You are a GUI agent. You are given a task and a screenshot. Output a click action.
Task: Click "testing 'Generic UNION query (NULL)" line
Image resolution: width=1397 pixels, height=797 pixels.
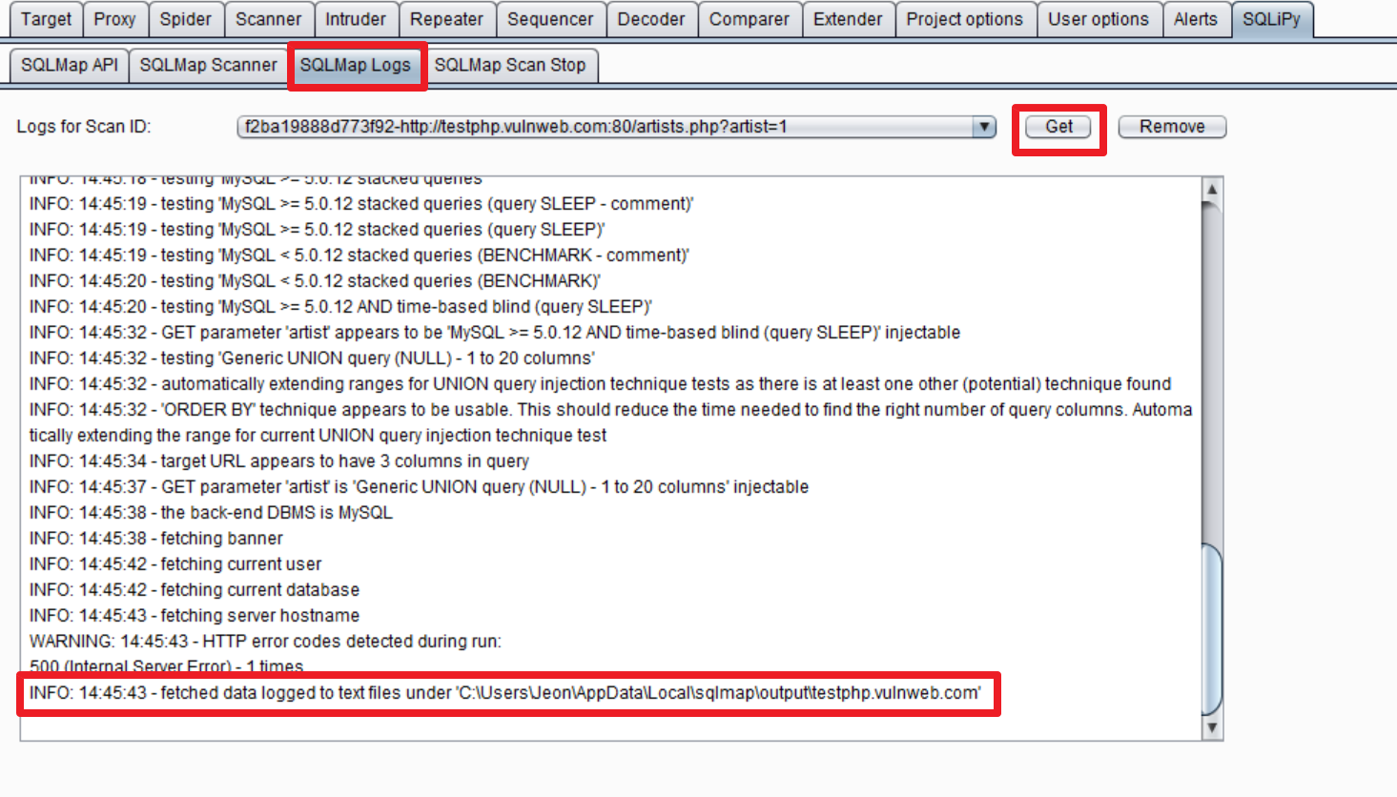(312, 358)
